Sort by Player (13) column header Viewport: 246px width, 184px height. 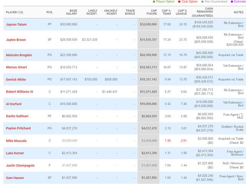click(15, 12)
